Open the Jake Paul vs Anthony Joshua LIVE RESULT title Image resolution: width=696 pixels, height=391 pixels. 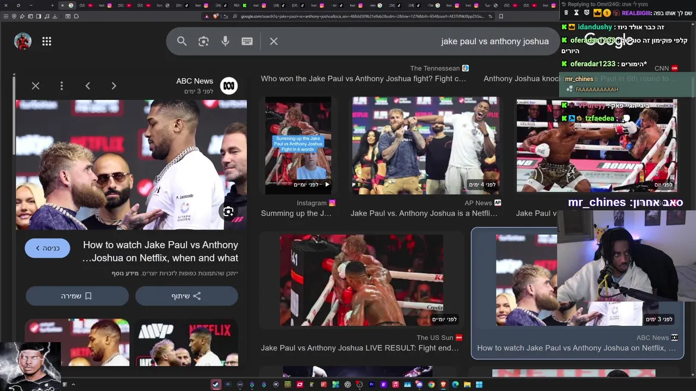coord(359,348)
